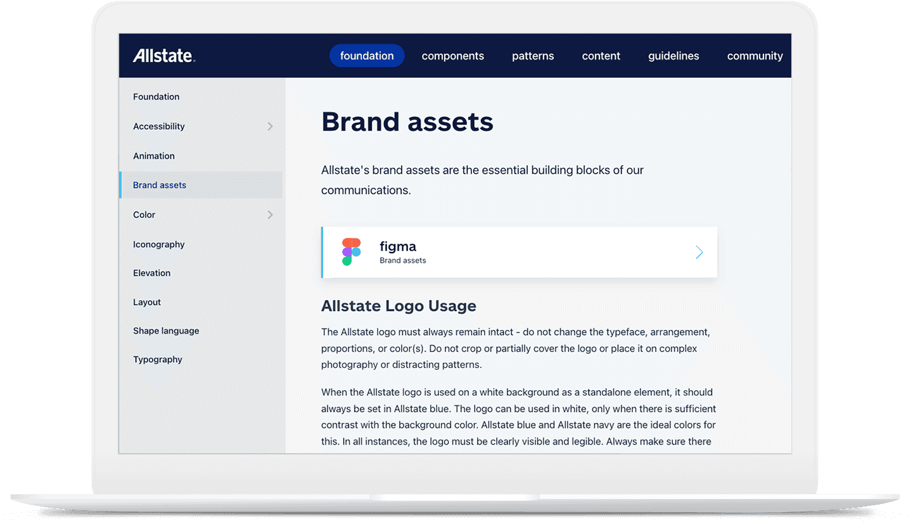Select Typography in the sidebar

(x=158, y=360)
